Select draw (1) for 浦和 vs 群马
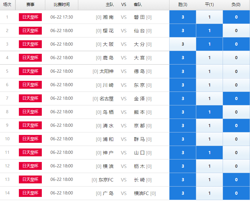 click(x=209, y=139)
